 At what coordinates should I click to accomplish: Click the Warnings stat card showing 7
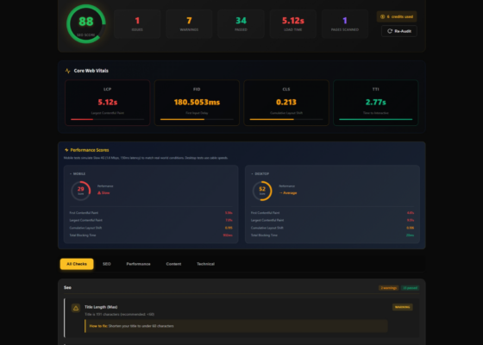189,24
